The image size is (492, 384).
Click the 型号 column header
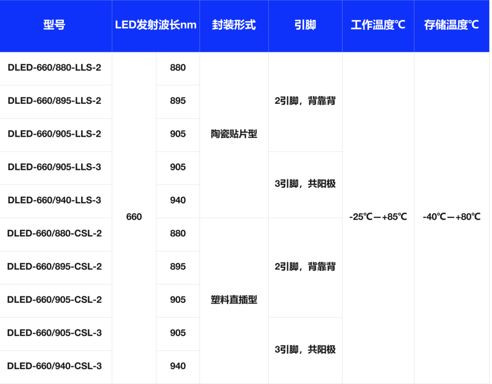pyautogui.click(x=55, y=26)
